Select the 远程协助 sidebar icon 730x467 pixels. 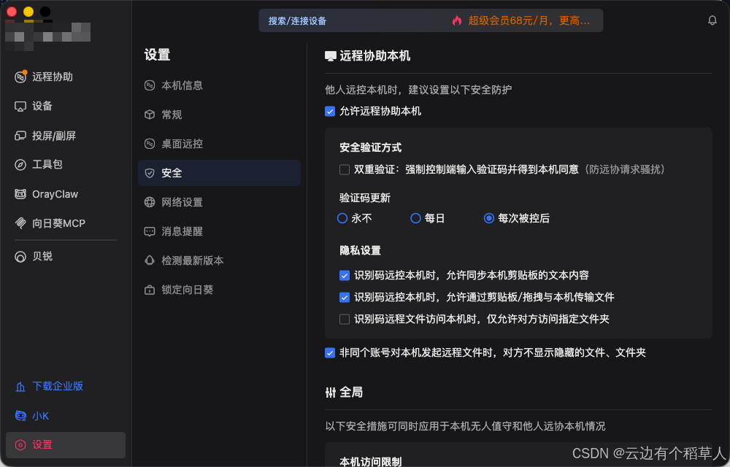tap(20, 77)
